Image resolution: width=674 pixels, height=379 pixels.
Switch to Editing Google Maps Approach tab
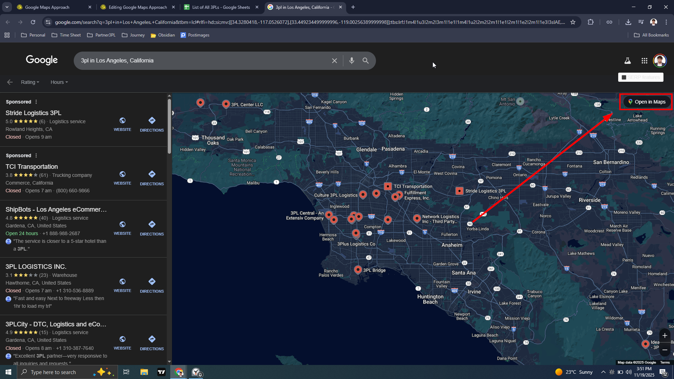point(137,7)
